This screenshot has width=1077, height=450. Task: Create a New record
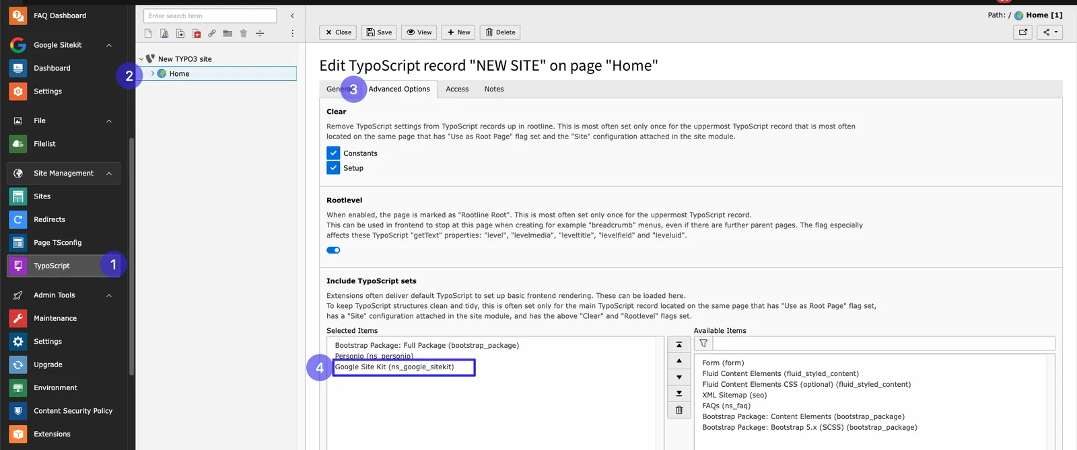point(459,32)
